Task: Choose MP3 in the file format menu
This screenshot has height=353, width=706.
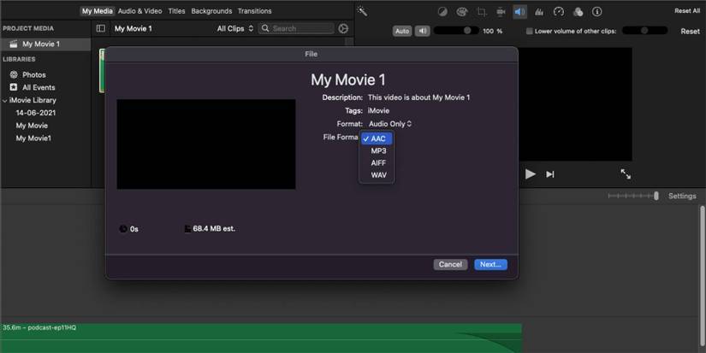Action: click(x=377, y=150)
